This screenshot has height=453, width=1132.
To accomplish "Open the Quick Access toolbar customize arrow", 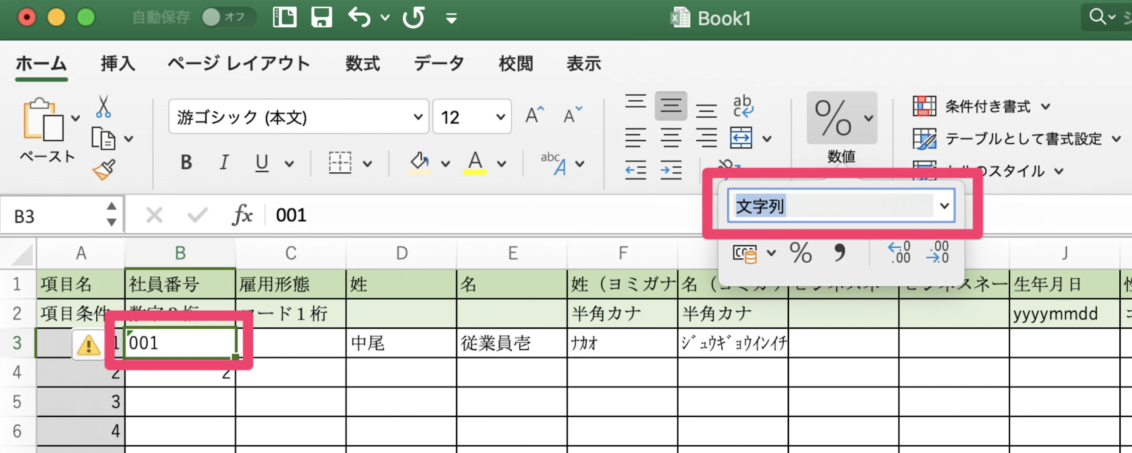I will (451, 19).
